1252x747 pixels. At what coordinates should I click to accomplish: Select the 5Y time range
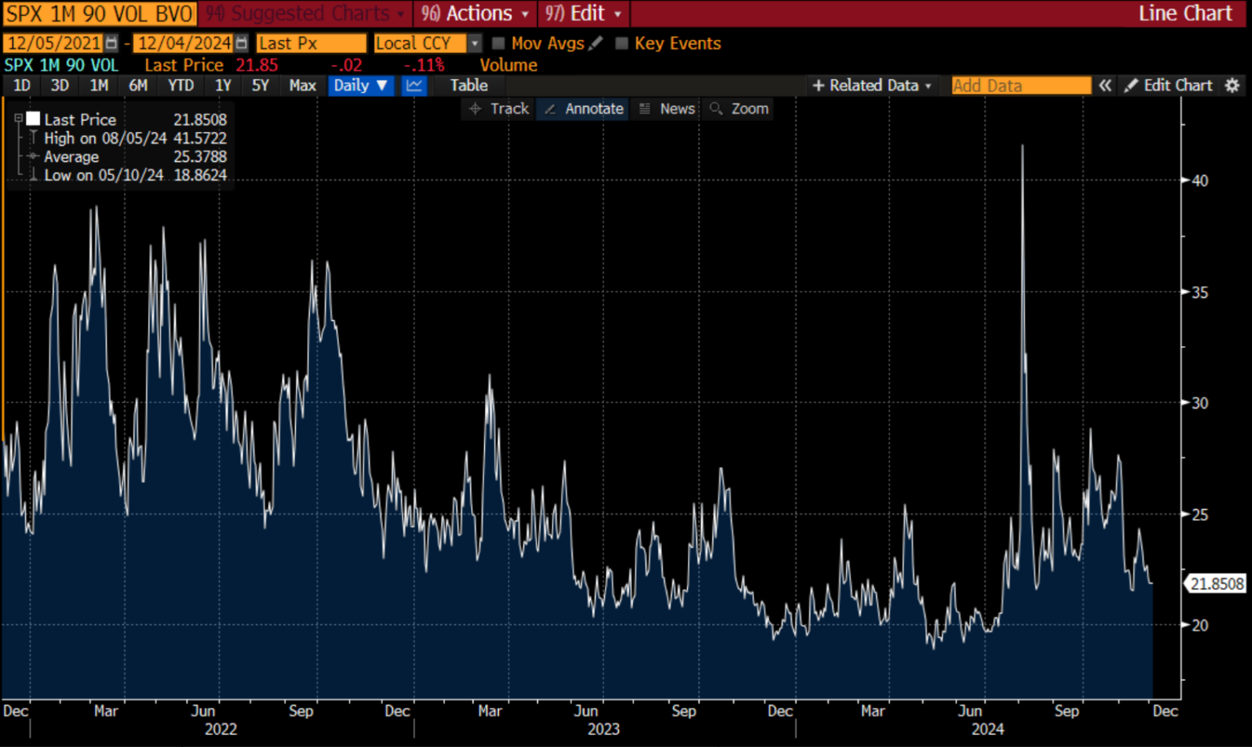pos(260,86)
